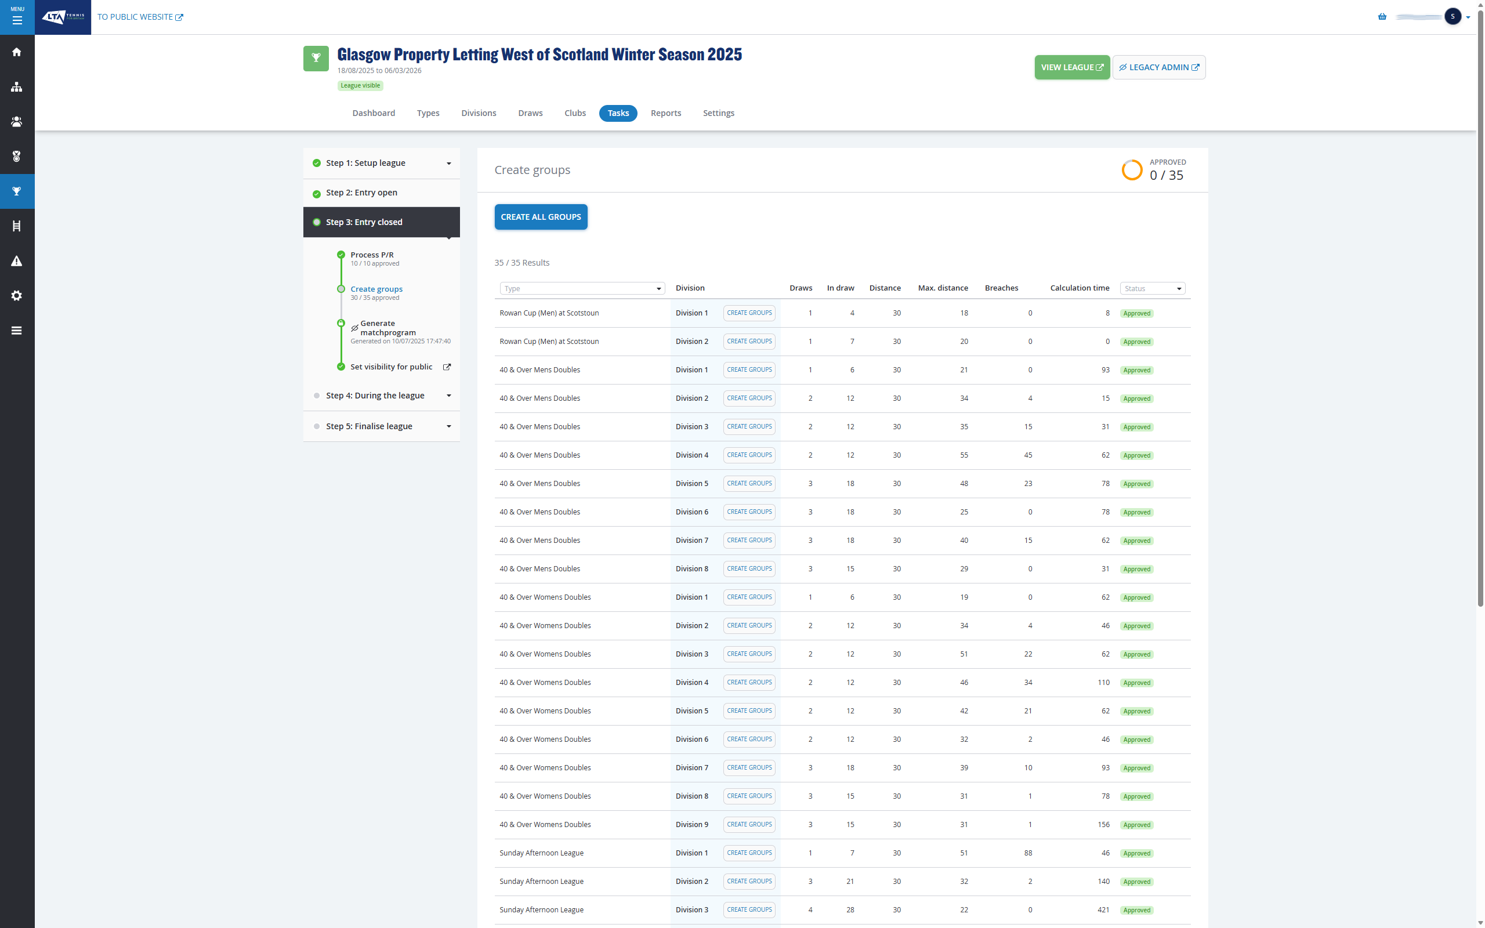This screenshot has width=1485, height=928.
Task: Click the basket icon in top bar
Action: [x=1382, y=17]
